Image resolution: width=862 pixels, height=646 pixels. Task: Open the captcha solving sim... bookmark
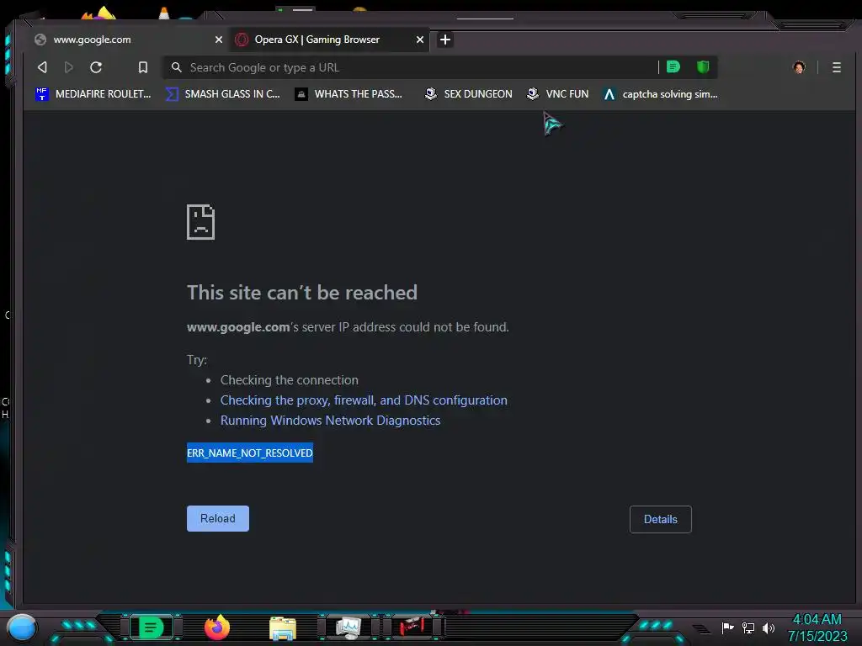click(x=660, y=94)
